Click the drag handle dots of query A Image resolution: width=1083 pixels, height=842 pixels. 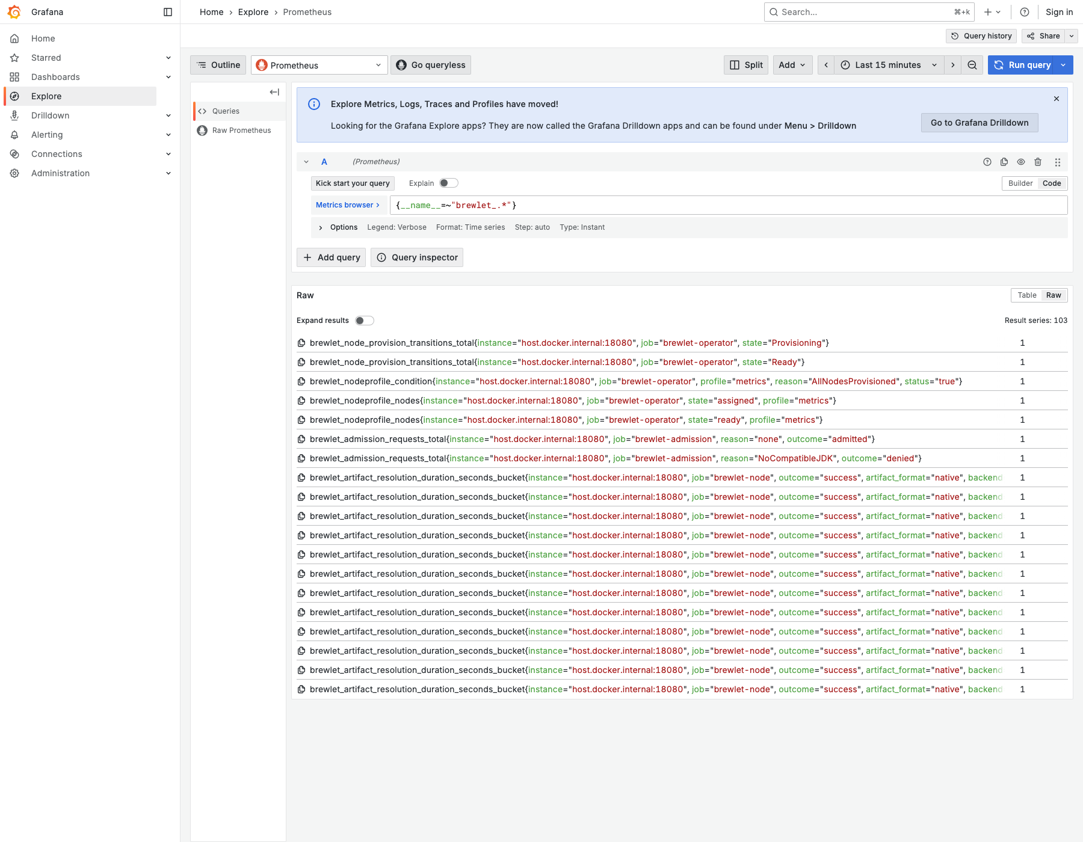click(x=1058, y=162)
